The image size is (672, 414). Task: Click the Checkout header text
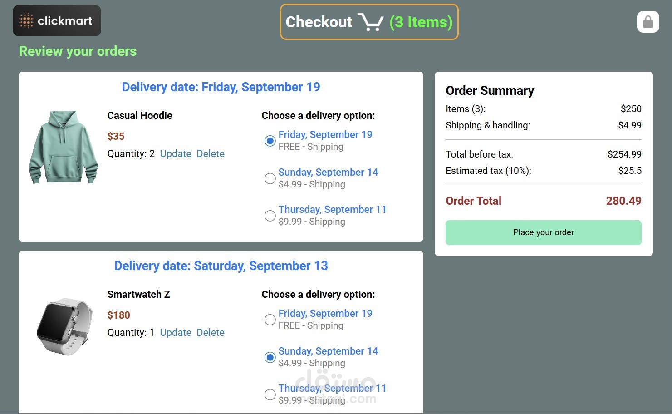point(319,22)
